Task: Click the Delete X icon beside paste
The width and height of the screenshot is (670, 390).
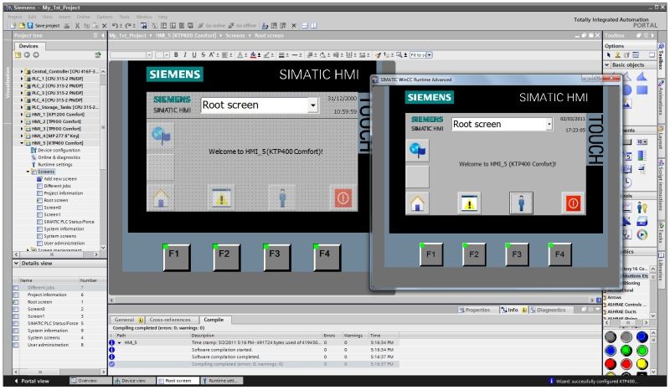Action: tap(104, 26)
